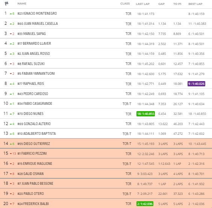Click the green up arrow beside Ignacio Montenegro
This screenshot has width=212, height=208.
[11, 14]
